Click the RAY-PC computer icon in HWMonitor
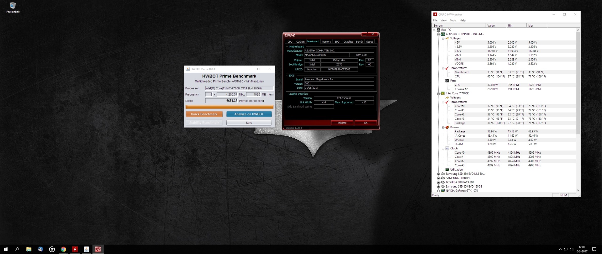 [438, 30]
